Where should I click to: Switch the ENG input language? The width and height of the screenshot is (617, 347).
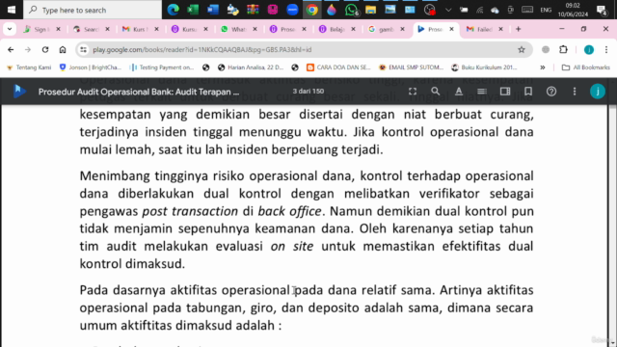click(x=546, y=10)
